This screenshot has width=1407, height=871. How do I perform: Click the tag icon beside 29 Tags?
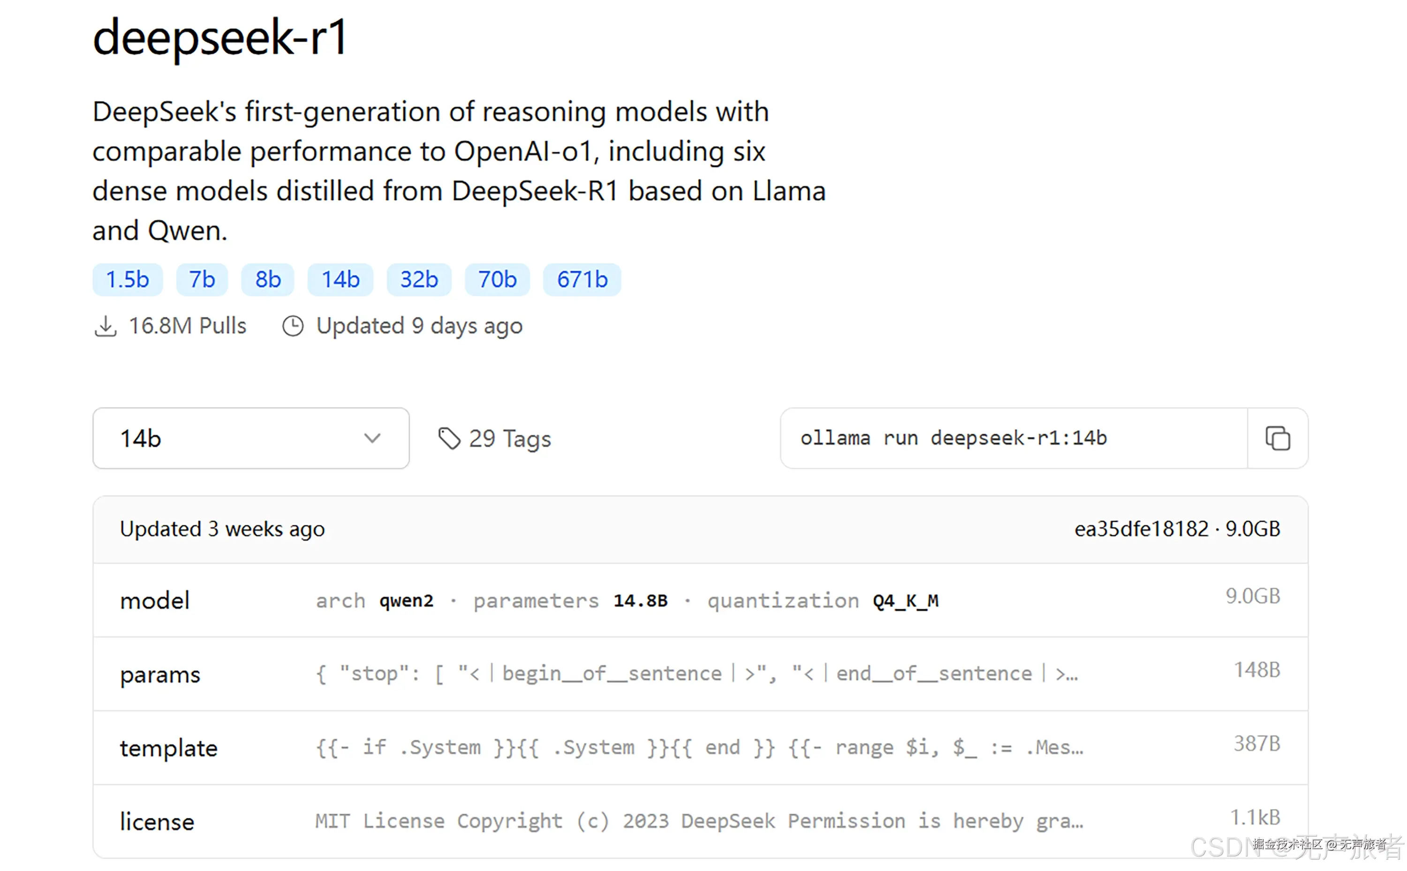tap(449, 438)
